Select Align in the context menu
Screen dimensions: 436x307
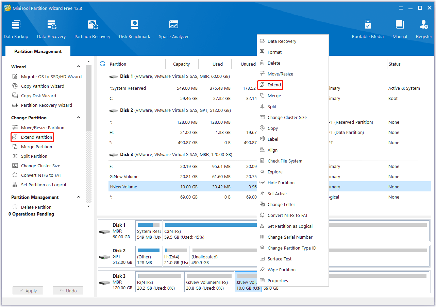click(x=292, y=150)
